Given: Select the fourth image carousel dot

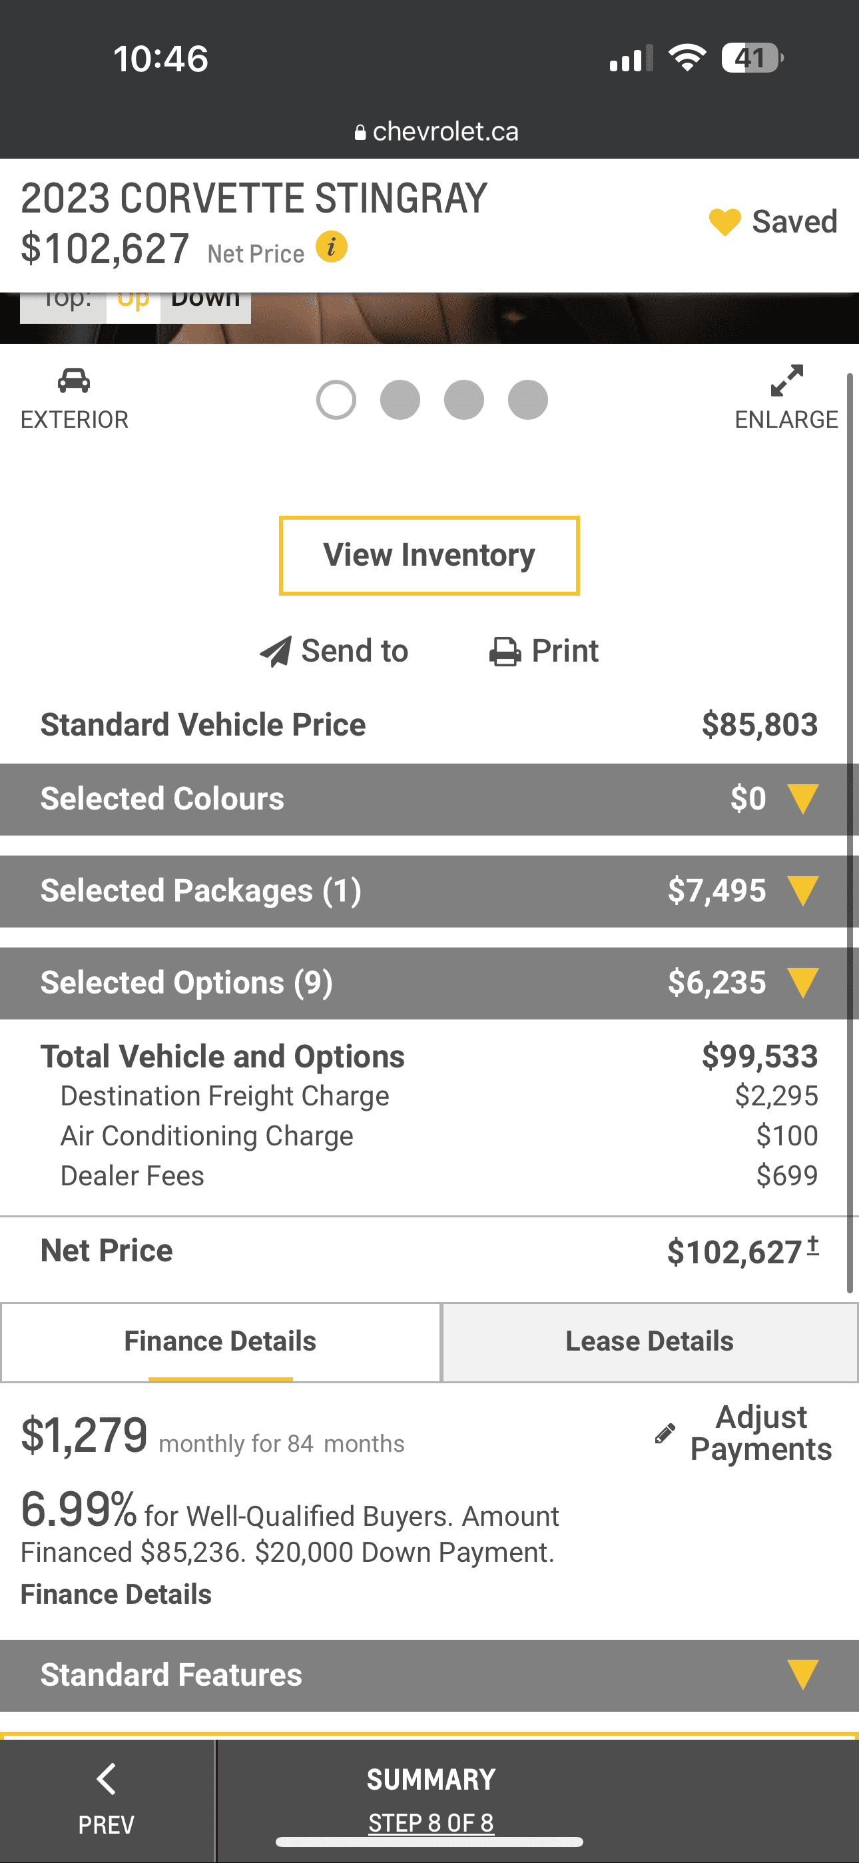Looking at the screenshot, I should pyautogui.click(x=528, y=400).
